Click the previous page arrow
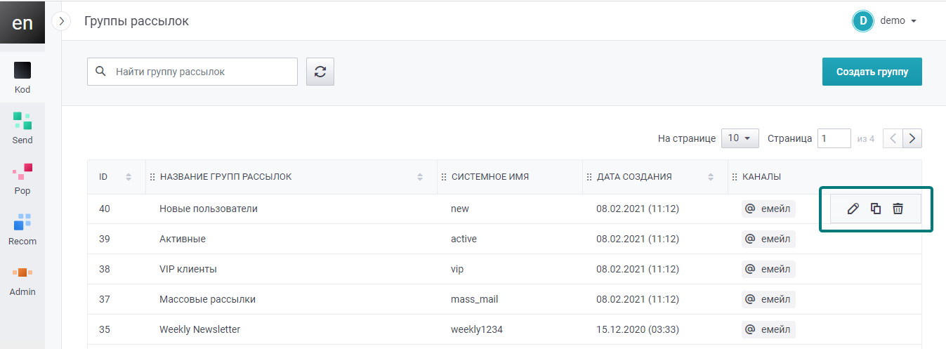Image resolution: width=946 pixels, height=349 pixels. [893, 138]
